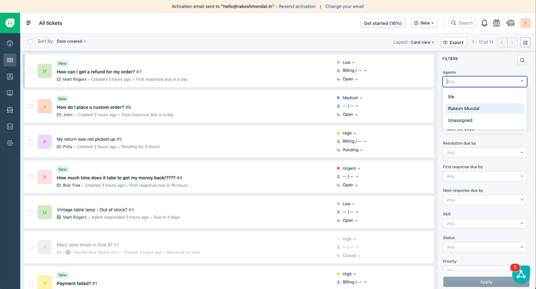Screen dimensions: 536x289
Task: Open ticket How can I get a refund
Action: pos(99,72)
